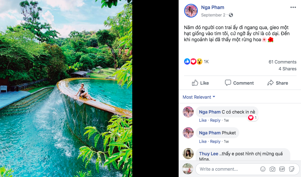This screenshot has height=177, width=301.
Task: Click the Share action button
Action: click(x=278, y=83)
